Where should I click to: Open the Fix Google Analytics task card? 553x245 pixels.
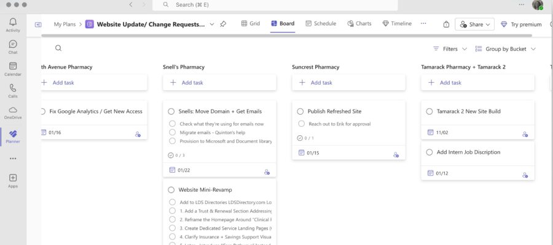[94, 119]
